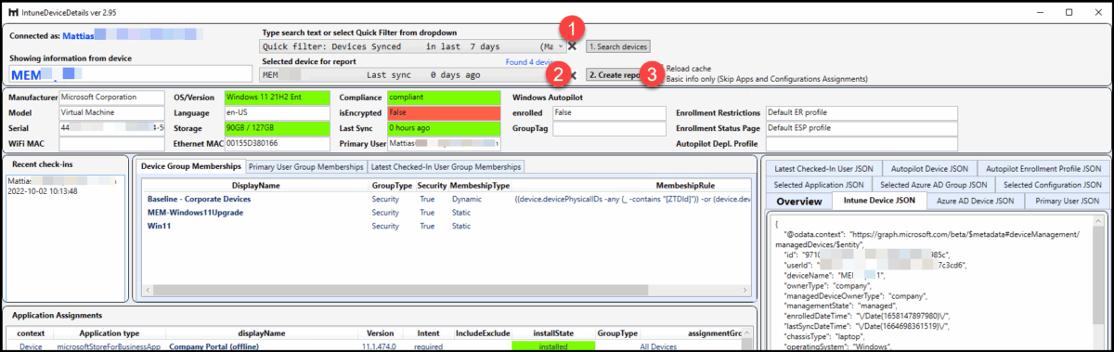Select the Baseline - Corporate Devices group row
Image resolution: width=1114 pixels, height=352 pixels.
[446, 199]
